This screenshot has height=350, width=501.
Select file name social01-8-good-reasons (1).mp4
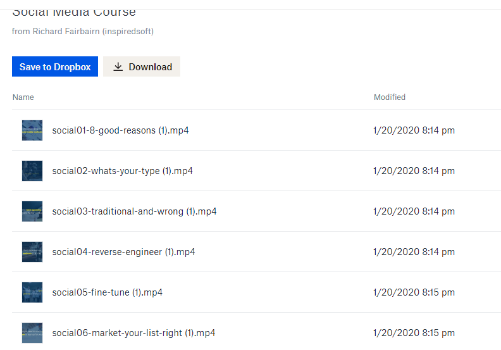point(120,130)
